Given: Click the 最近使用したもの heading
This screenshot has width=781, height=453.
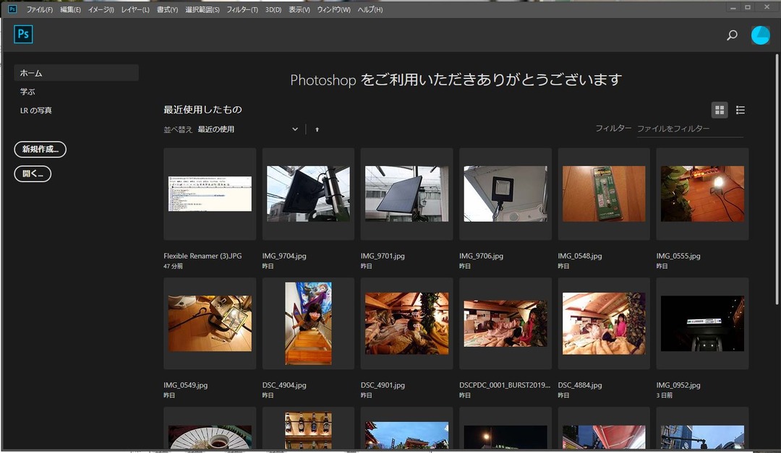Looking at the screenshot, I should coord(202,110).
